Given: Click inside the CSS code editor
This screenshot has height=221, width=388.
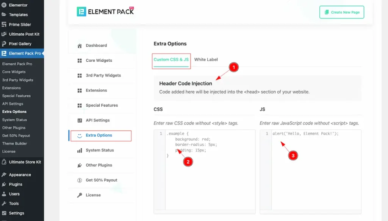Looking at the screenshot, I should (210, 178).
